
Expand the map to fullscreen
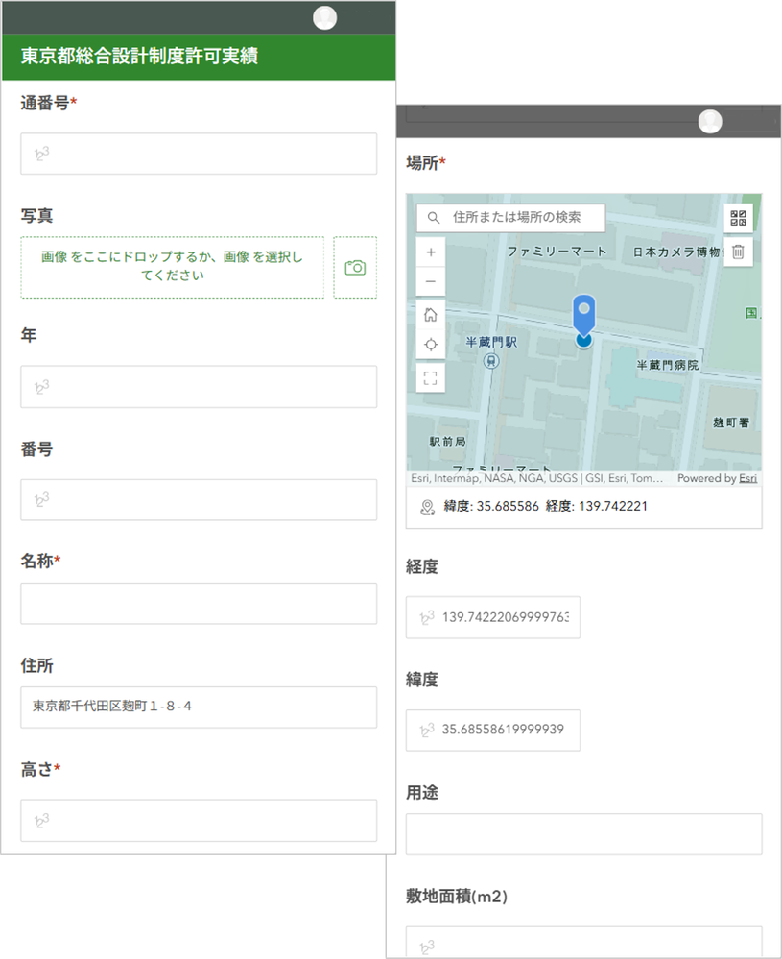[431, 377]
